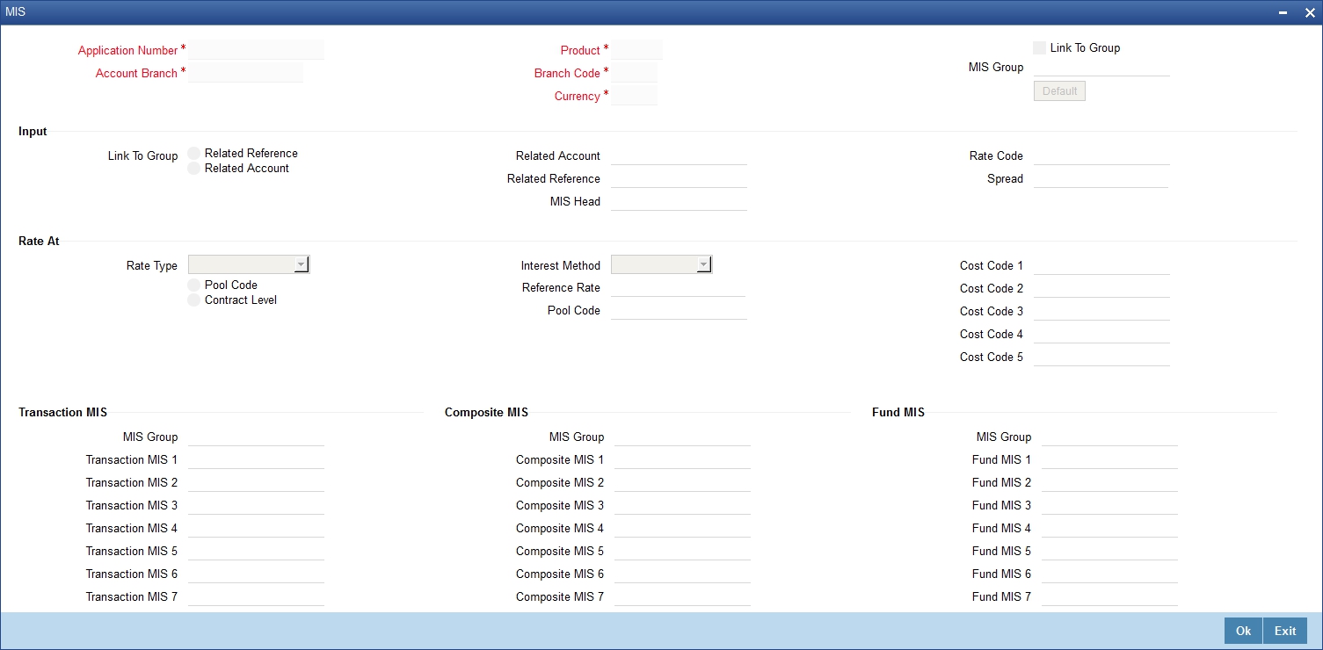
Task: Click the Composite MIS 6 field
Action: (x=682, y=574)
